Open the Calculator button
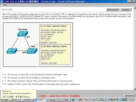The image size is (136, 102). click(126, 10)
